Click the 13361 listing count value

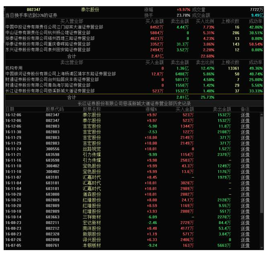(x=233, y=68)
